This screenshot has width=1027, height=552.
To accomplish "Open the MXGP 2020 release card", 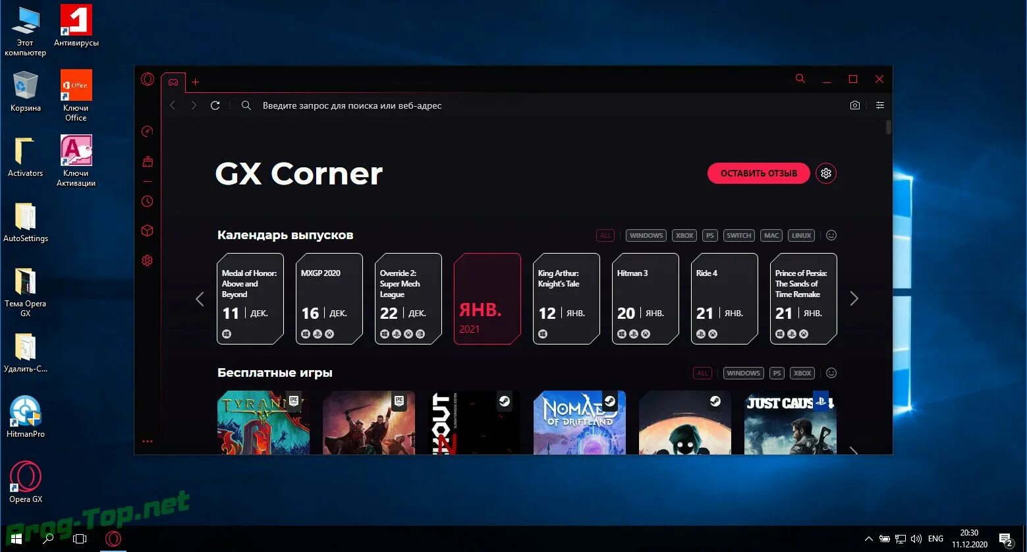I will tap(329, 299).
